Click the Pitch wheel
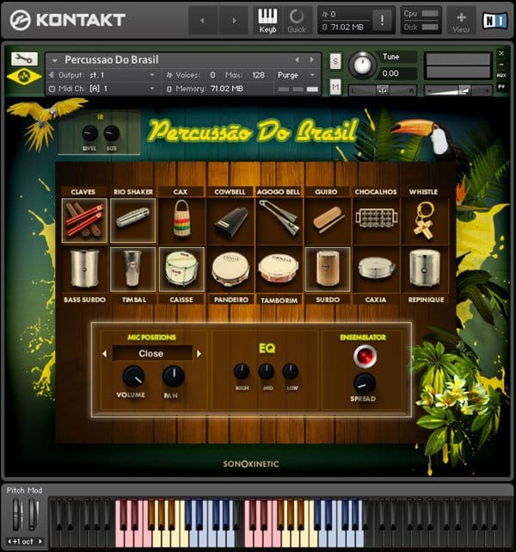This screenshot has height=552, width=516. (17, 515)
